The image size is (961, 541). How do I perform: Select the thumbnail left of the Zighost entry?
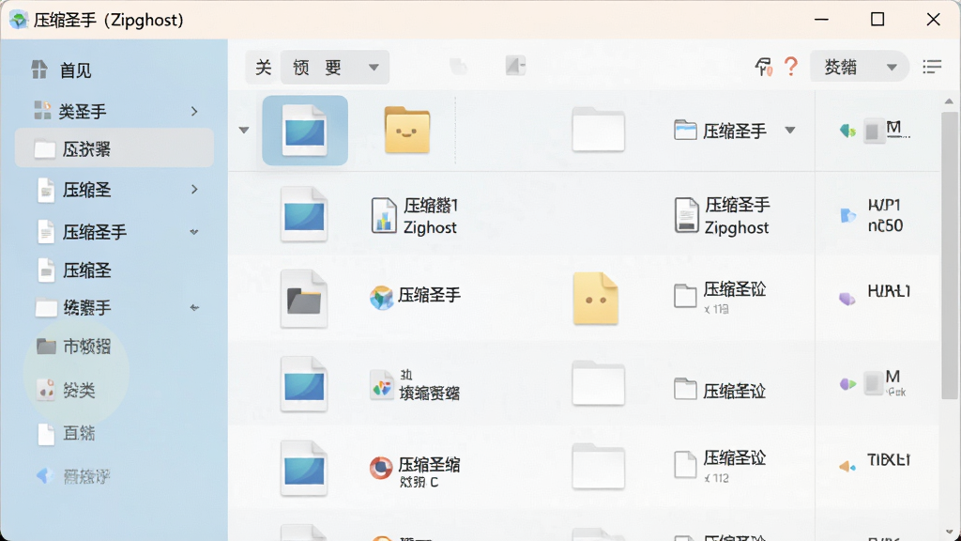coord(305,215)
